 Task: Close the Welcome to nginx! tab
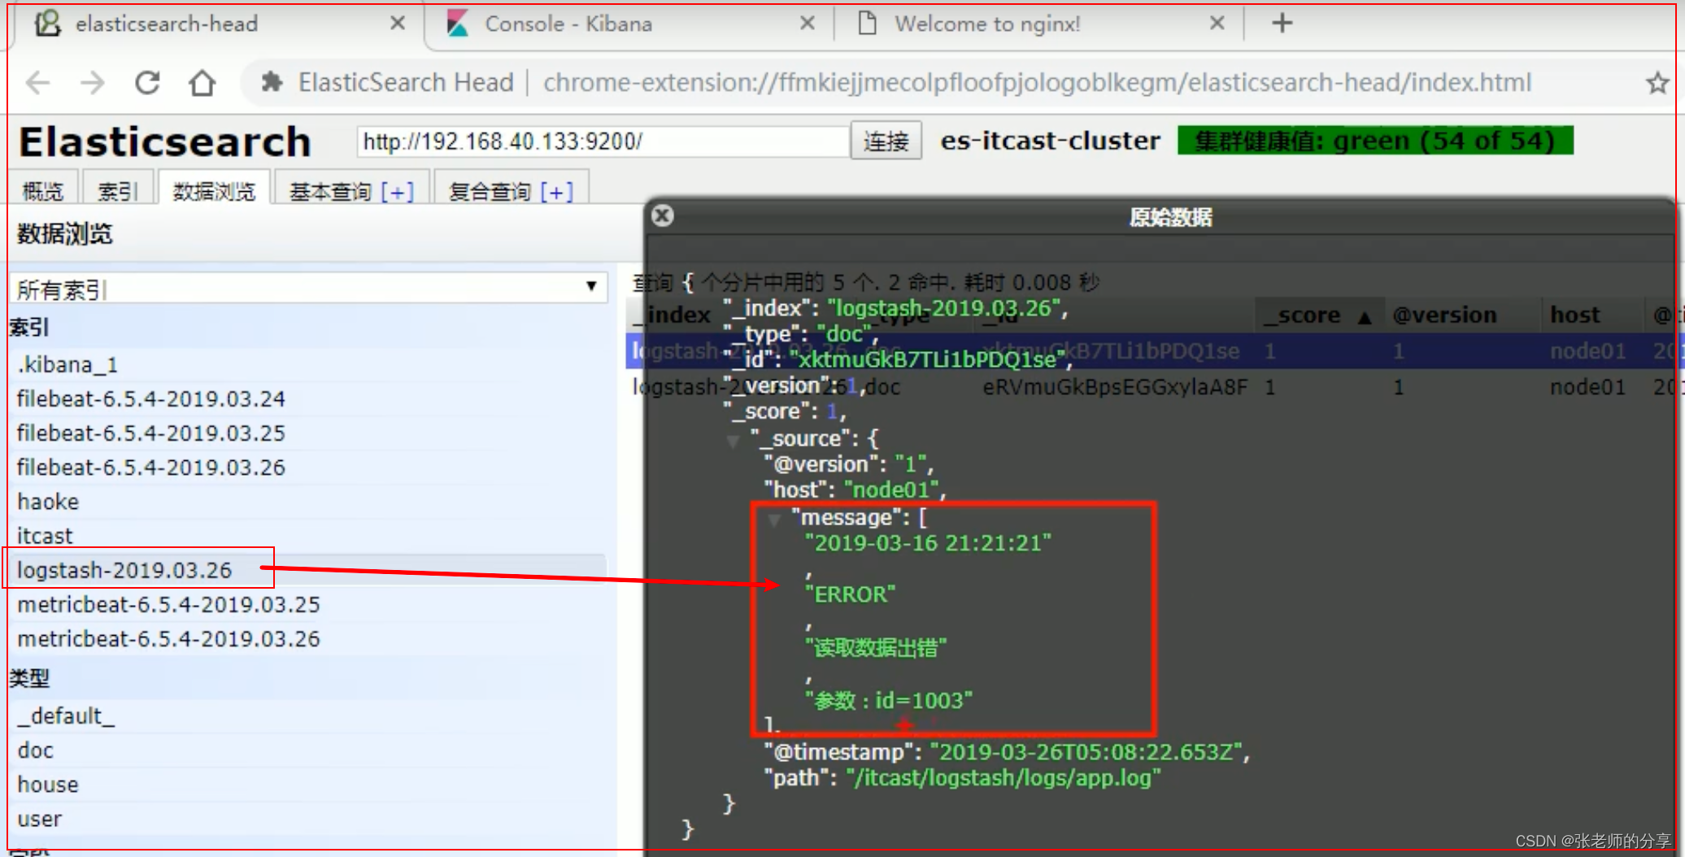(x=1217, y=23)
